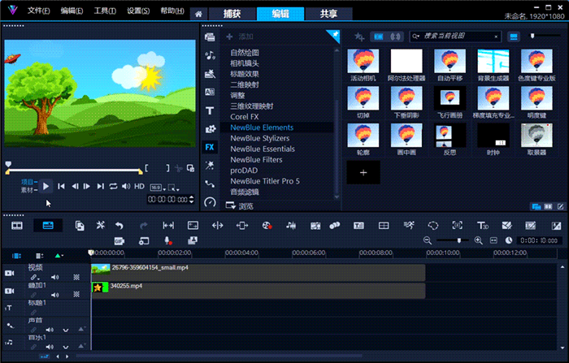
Task: Show only video filters in gallery
Action: point(379,37)
